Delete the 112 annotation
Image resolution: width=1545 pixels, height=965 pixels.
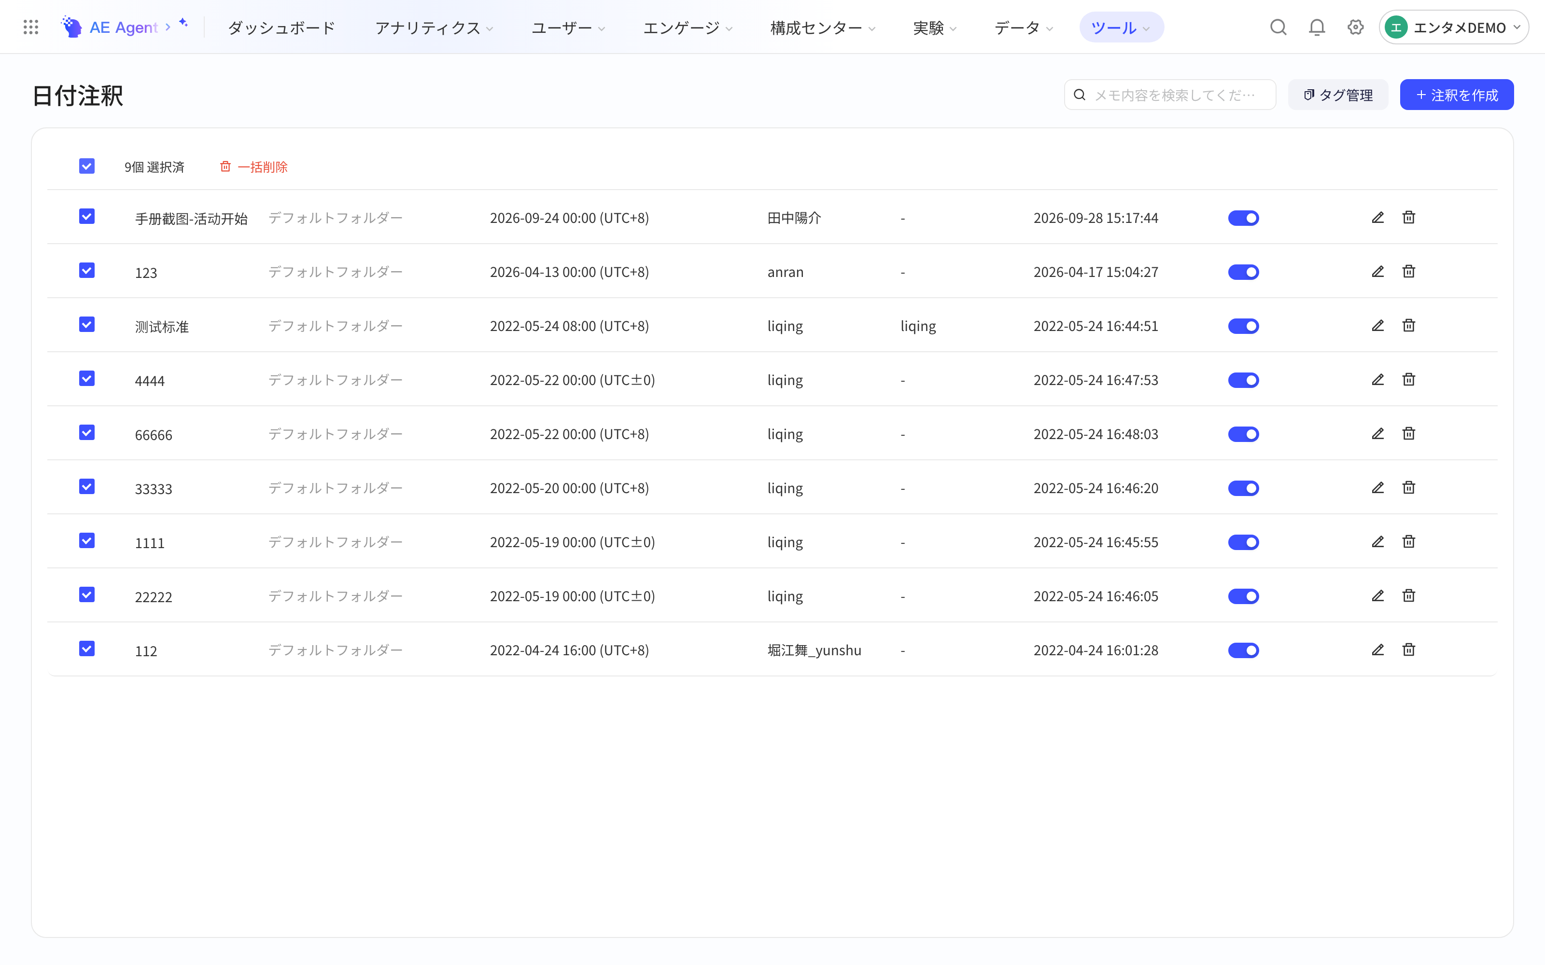[1408, 650]
